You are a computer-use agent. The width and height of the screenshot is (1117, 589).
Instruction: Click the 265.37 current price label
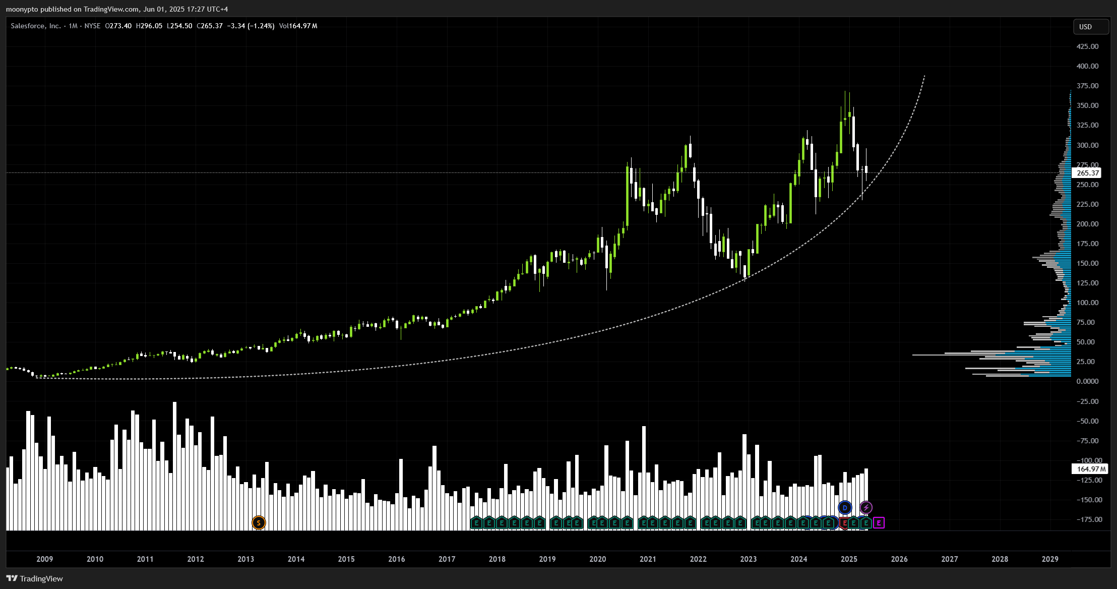click(x=1087, y=173)
